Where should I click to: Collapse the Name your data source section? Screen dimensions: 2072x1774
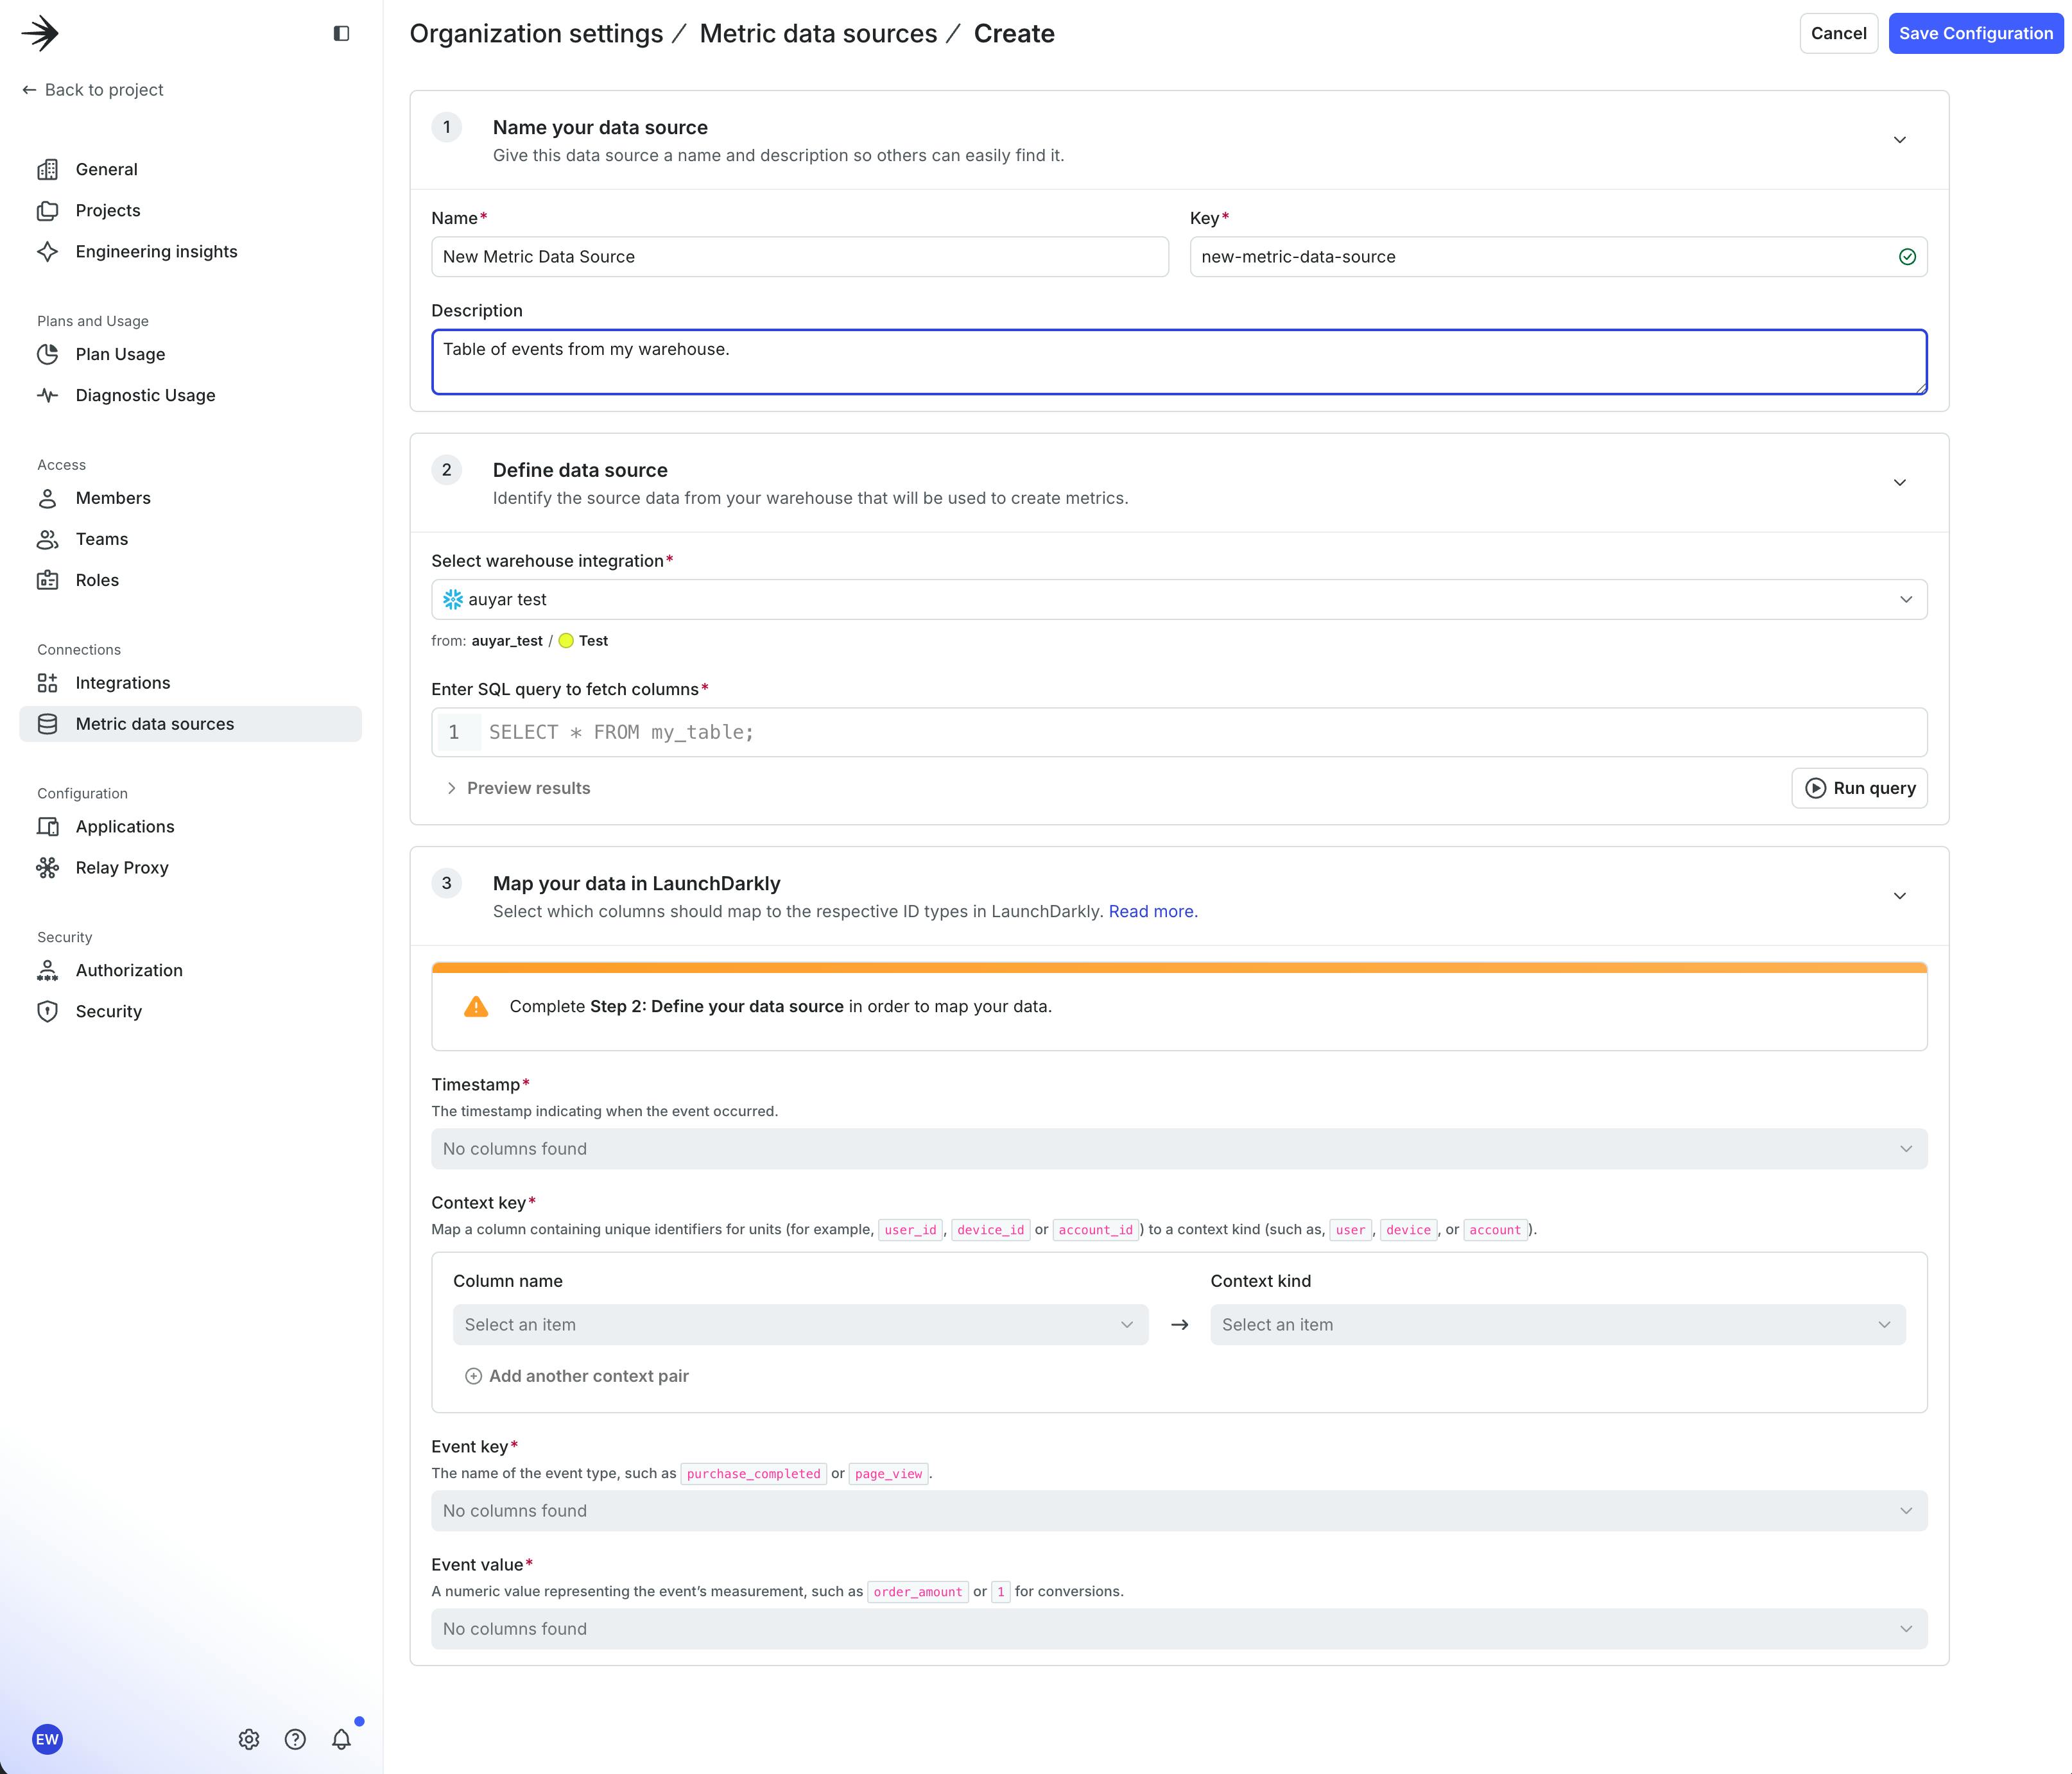click(x=1899, y=140)
